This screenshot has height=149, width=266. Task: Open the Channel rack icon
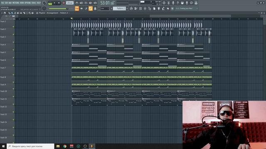pyautogui.click(x=140, y=8)
